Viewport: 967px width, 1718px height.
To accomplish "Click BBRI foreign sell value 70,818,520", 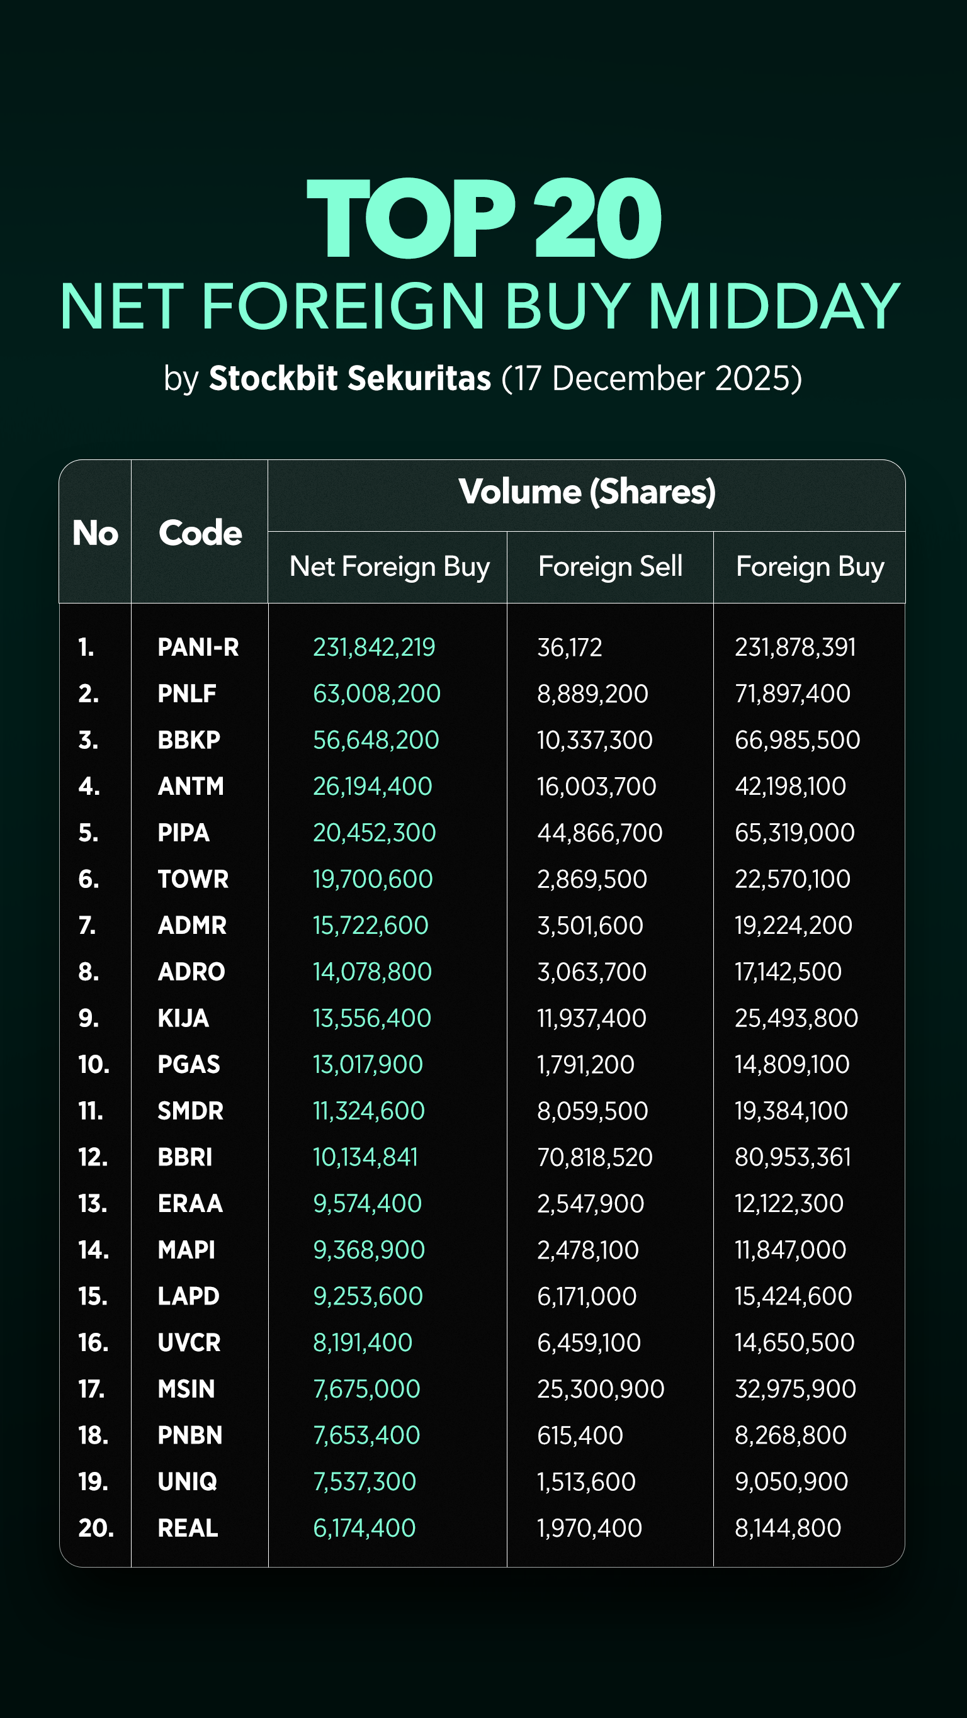I will coord(594,1157).
